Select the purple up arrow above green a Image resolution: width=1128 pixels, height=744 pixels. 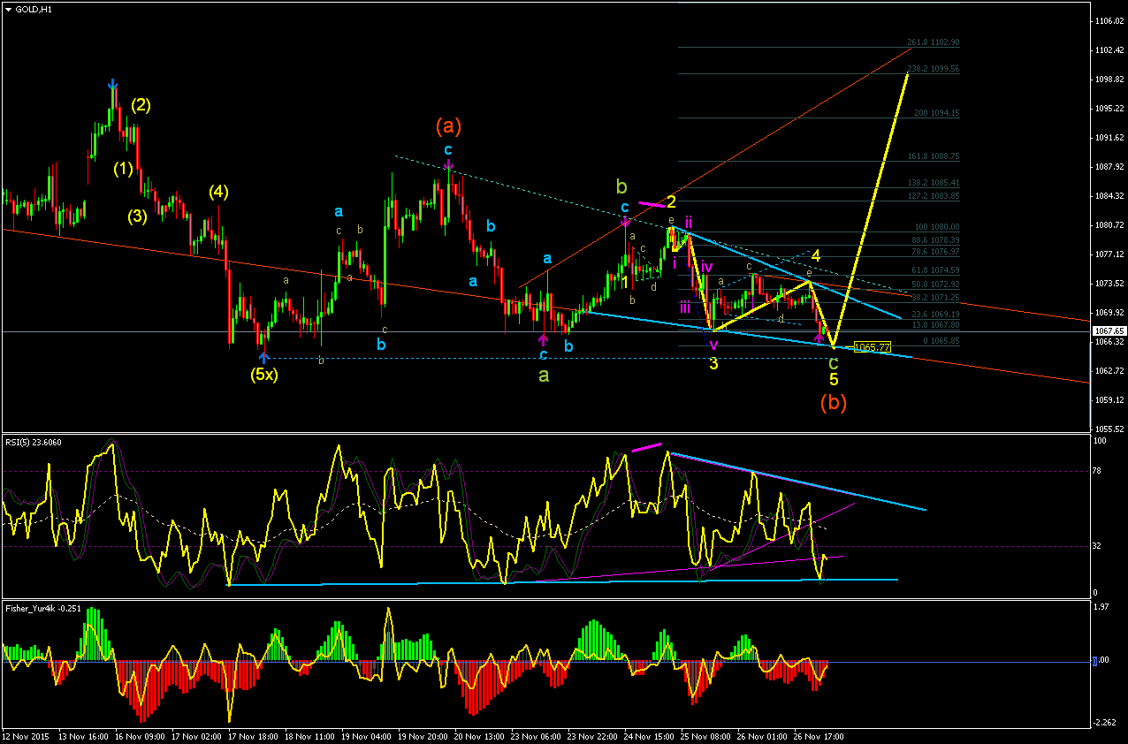pos(543,338)
